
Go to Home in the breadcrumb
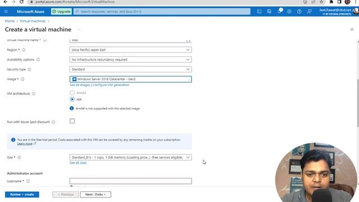click(x=10, y=21)
